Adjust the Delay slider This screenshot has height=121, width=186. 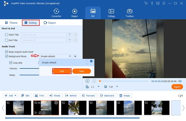point(29,75)
